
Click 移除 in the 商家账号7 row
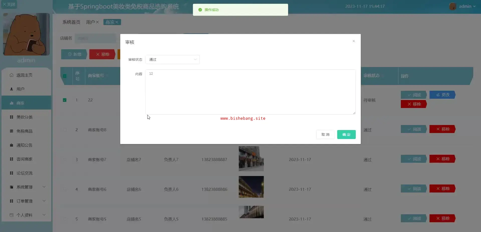tap(442, 159)
